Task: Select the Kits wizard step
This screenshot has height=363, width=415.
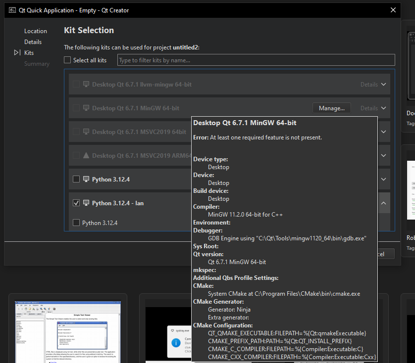Action: pos(29,52)
